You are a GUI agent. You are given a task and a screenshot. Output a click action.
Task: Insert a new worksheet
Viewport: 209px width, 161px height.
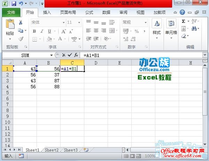pos(86,150)
